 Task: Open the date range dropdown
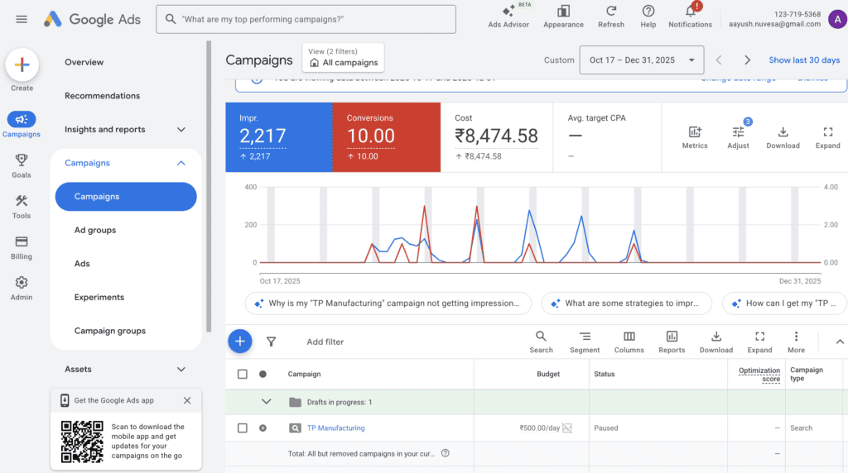click(642, 60)
